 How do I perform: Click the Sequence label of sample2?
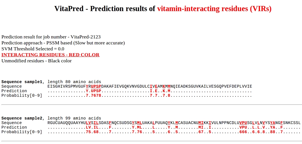pyautogui.click(x=12, y=123)
